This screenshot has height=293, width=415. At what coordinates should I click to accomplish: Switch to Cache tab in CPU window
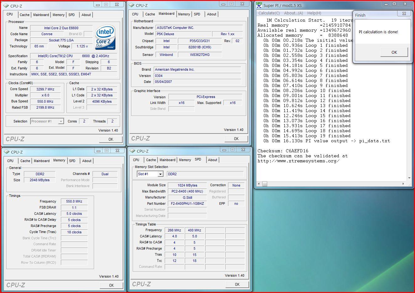(x=24, y=15)
